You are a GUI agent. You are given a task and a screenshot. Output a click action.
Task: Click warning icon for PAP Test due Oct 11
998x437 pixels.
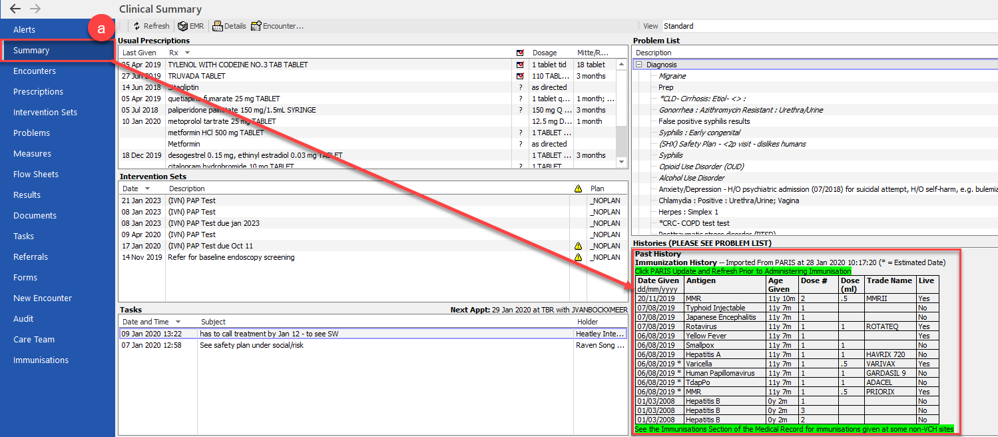[x=578, y=246]
